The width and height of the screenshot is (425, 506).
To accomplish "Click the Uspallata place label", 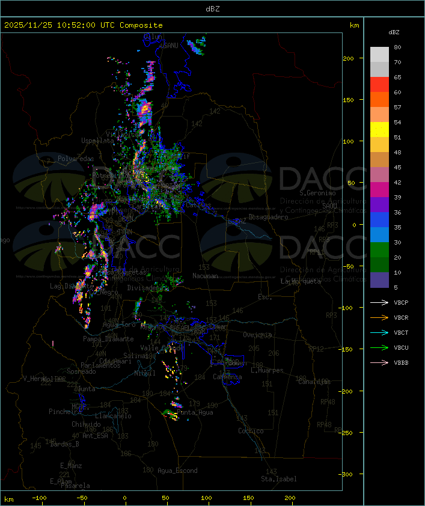I will [97, 141].
